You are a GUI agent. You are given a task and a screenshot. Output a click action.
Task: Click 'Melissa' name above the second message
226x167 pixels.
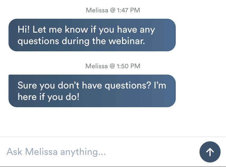(96, 66)
